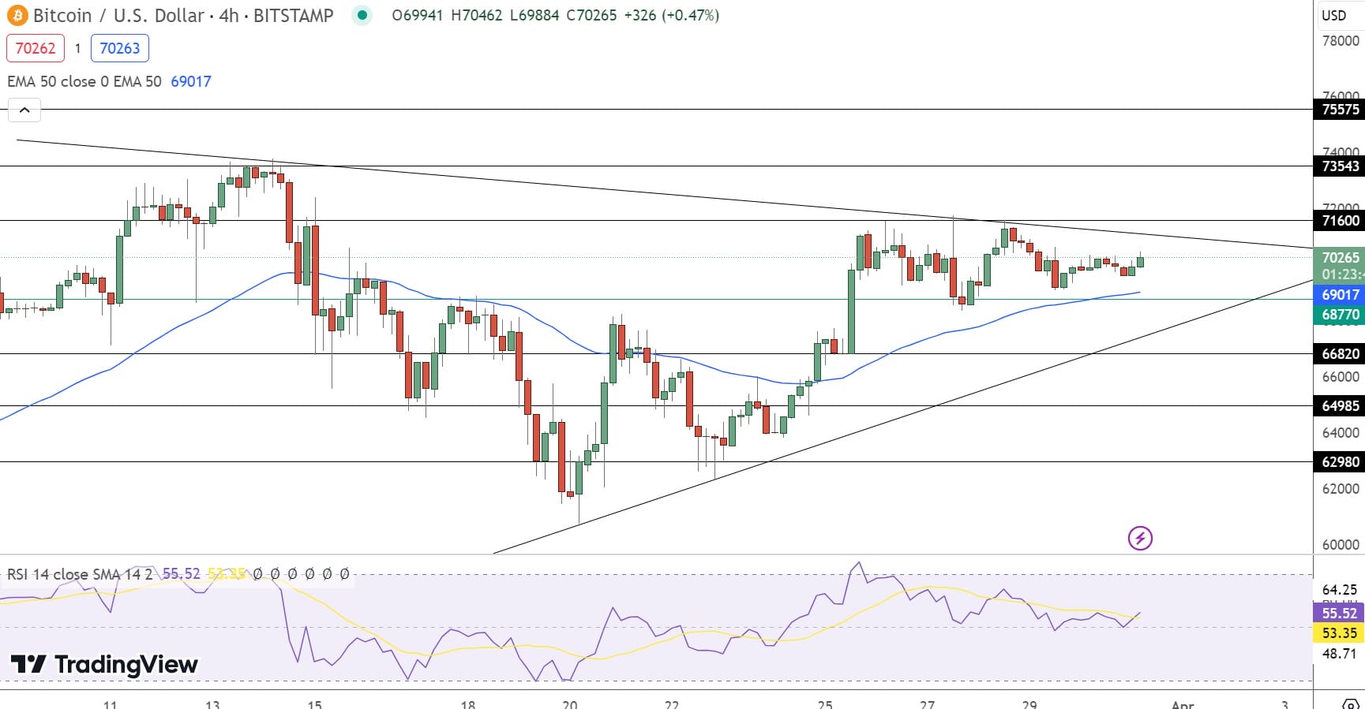Click the purple lightning bolt icon on the chart
The width and height of the screenshot is (1365, 709).
click(1139, 538)
